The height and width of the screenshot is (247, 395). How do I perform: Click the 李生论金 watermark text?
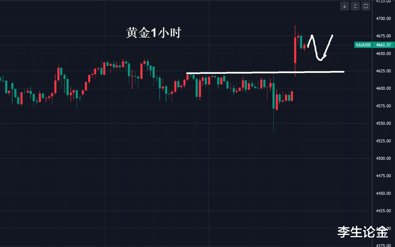pyautogui.click(x=362, y=232)
